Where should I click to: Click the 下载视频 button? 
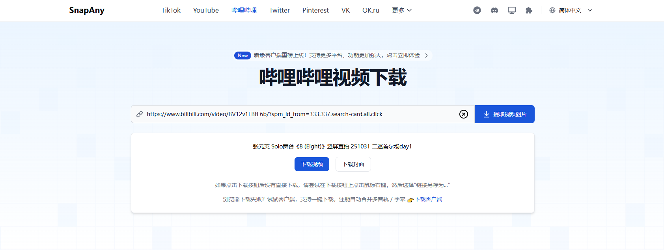pos(312,164)
